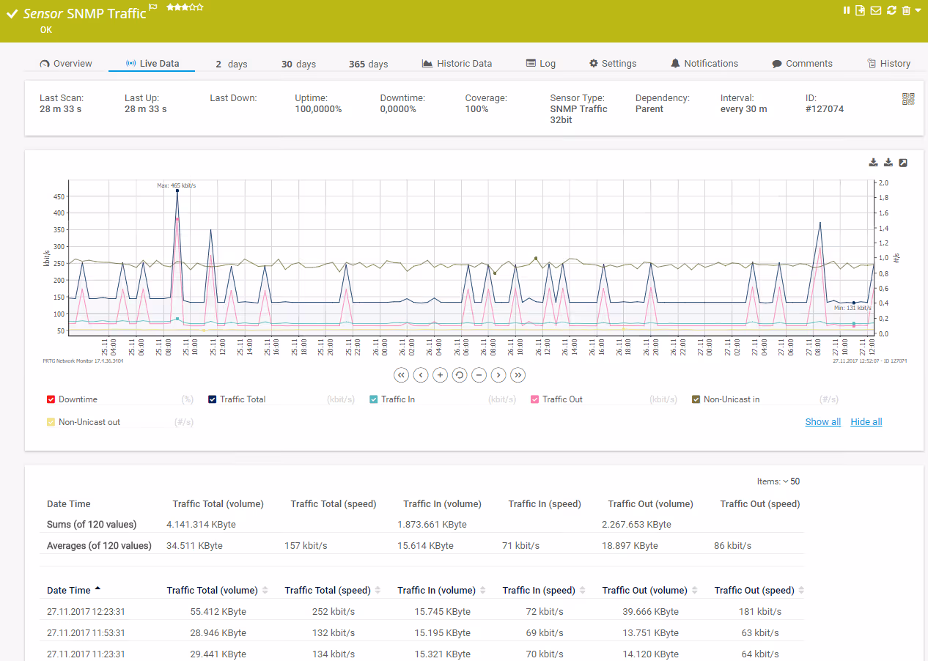Trigger an immediate rescan with refresh icon
Viewport: 928px width, 661px height.
[x=891, y=10]
